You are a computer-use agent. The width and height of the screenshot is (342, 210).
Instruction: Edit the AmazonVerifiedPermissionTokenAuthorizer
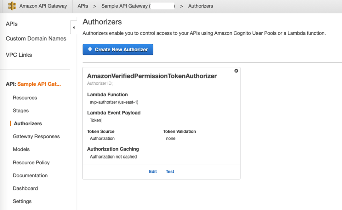(153, 171)
